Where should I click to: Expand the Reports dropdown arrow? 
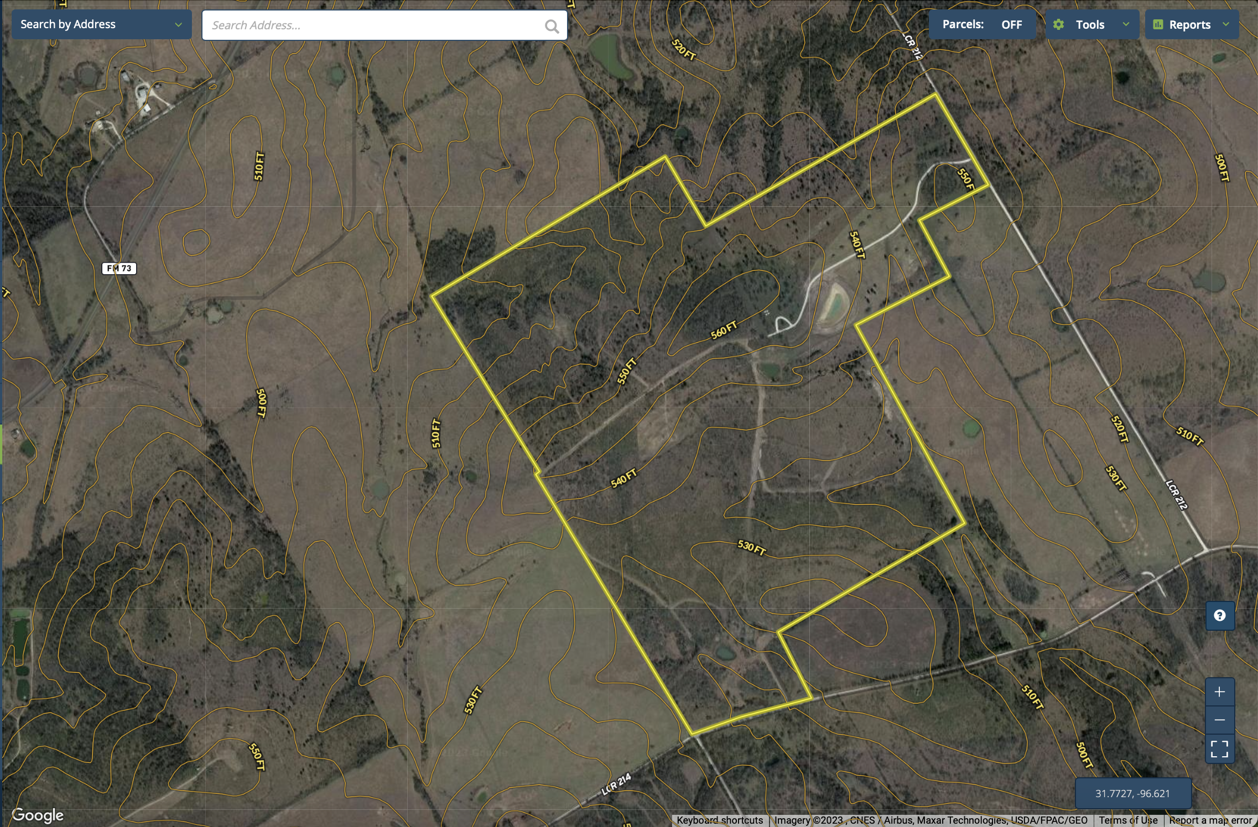(1226, 24)
